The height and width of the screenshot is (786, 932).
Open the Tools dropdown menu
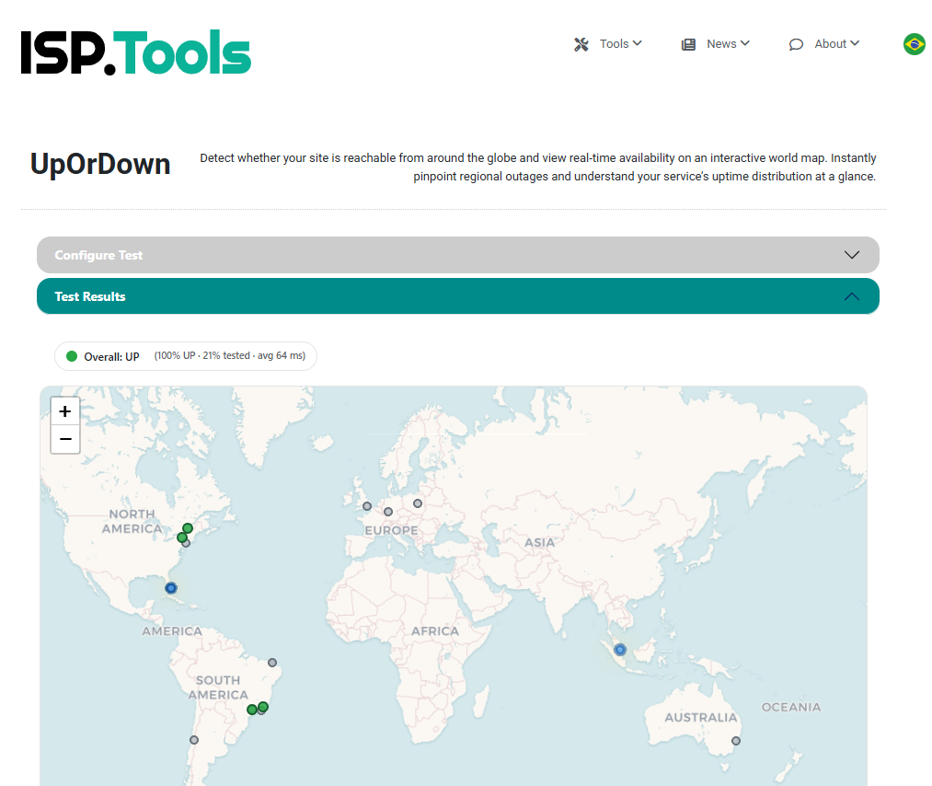point(615,43)
